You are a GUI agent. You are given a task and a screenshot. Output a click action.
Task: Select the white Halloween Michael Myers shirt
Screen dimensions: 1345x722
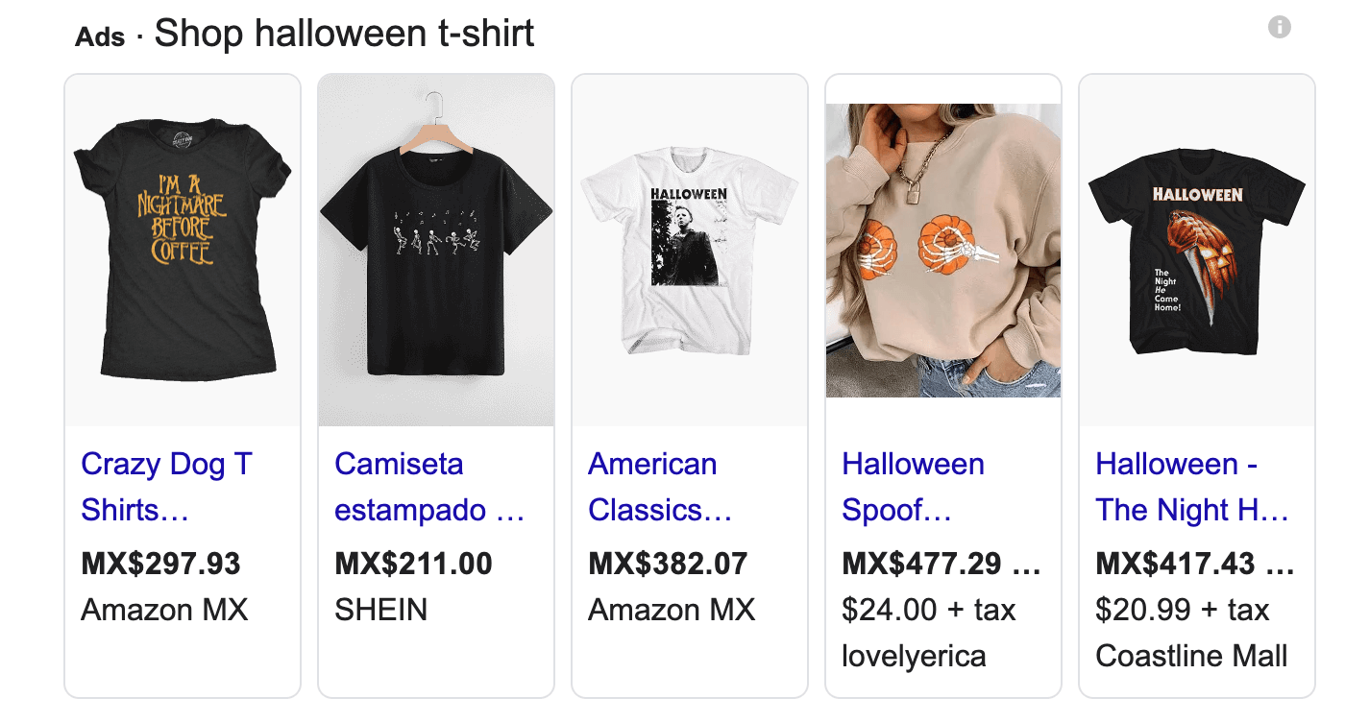click(x=690, y=251)
